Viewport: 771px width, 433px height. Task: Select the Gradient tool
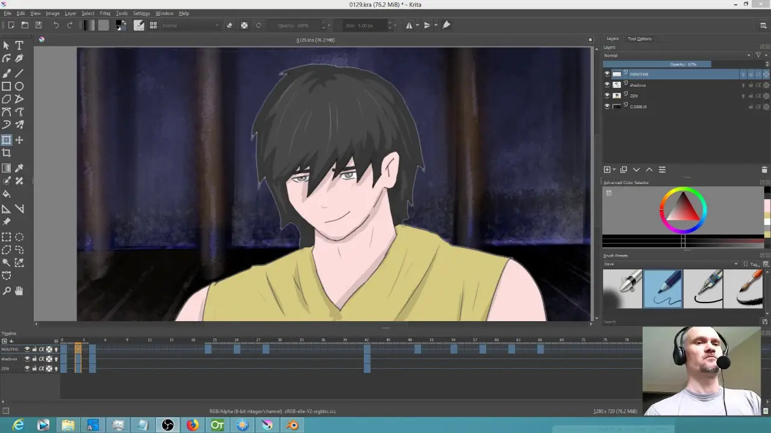7,168
